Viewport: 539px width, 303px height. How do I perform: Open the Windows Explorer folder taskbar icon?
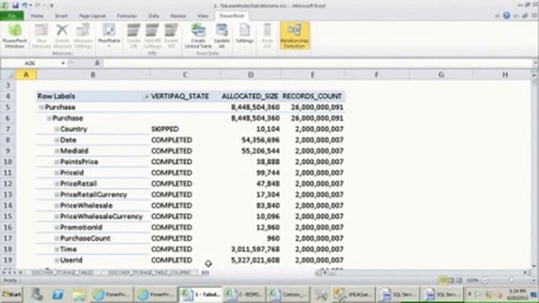pos(79,295)
